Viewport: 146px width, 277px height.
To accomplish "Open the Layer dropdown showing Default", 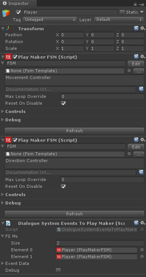I will (119, 20).
